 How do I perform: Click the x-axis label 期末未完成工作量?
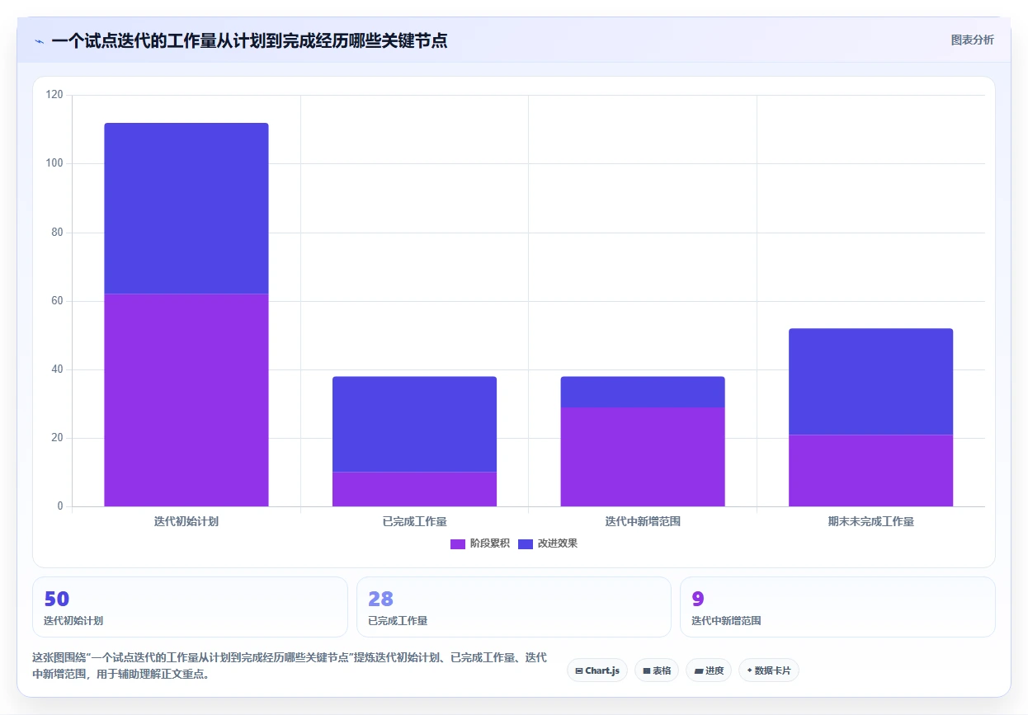point(870,521)
